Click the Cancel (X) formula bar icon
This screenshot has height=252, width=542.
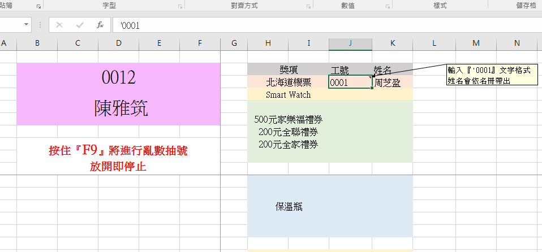tap(59, 25)
